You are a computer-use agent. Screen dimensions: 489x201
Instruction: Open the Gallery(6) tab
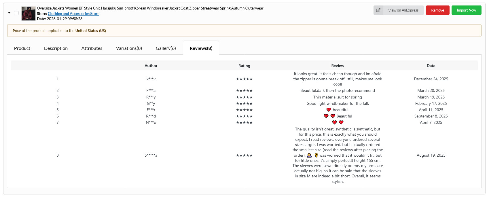(166, 48)
